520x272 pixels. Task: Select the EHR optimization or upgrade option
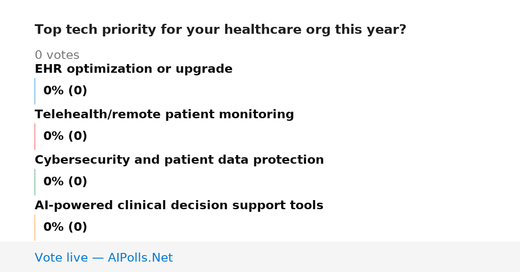[133, 69]
